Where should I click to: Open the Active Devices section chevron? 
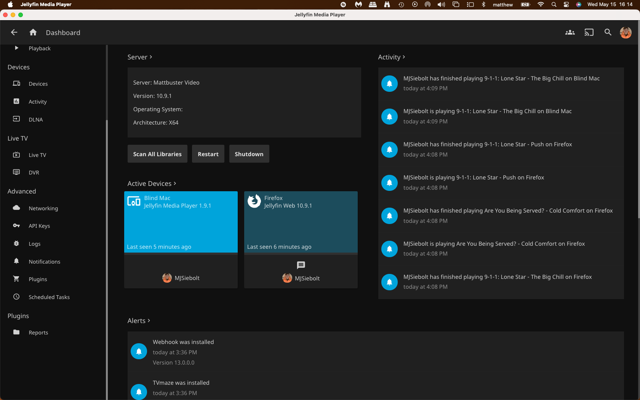point(175,183)
